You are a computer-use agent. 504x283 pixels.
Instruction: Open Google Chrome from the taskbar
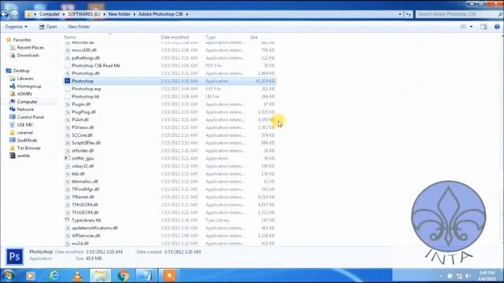click(123, 275)
